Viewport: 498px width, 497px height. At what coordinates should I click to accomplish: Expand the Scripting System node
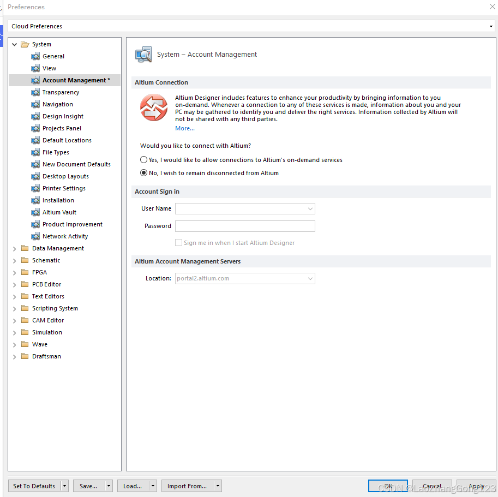[14, 309]
